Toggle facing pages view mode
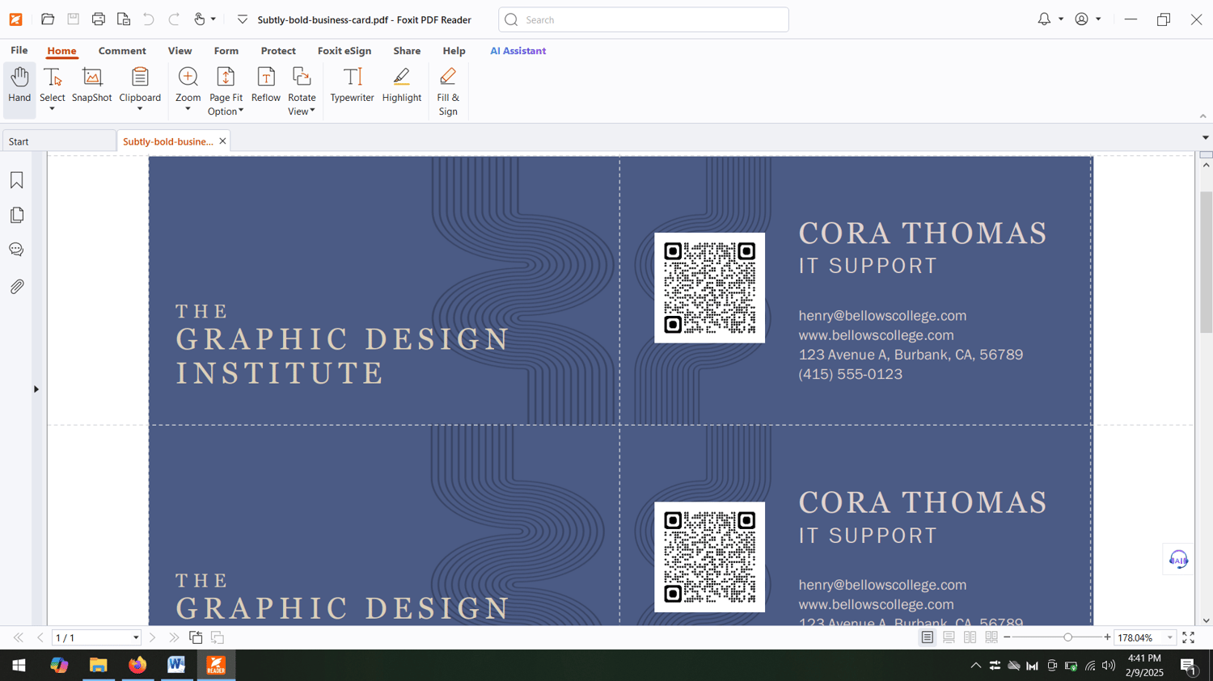Screen dimensions: 1213x681 (970, 638)
